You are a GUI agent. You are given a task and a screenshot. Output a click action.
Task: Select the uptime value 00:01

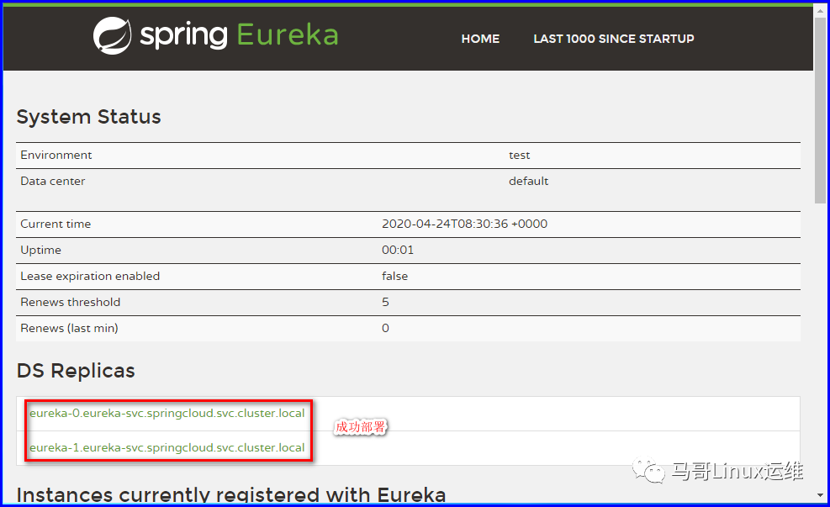pyautogui.click(x=398, y=250)
